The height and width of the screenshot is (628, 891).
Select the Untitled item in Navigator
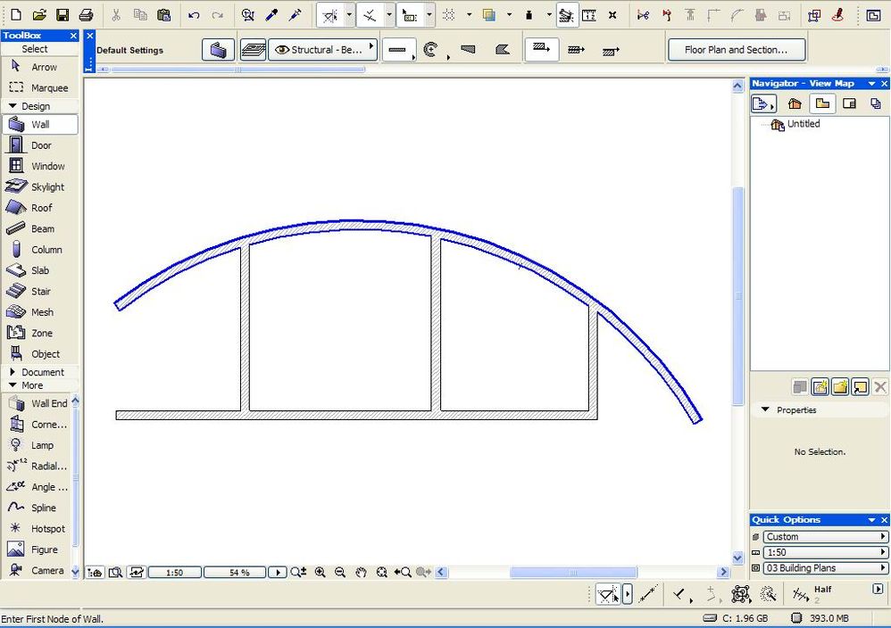(x=803, y=124)
